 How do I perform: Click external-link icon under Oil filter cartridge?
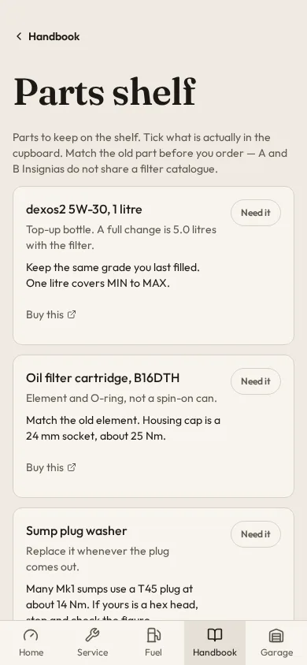72,467
